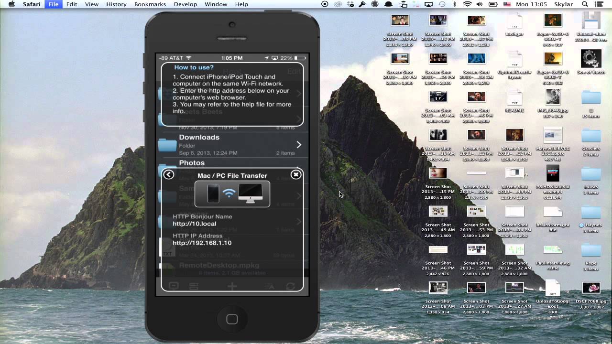Click the AirPlay display menu bar icon

[x=428, y=4]
